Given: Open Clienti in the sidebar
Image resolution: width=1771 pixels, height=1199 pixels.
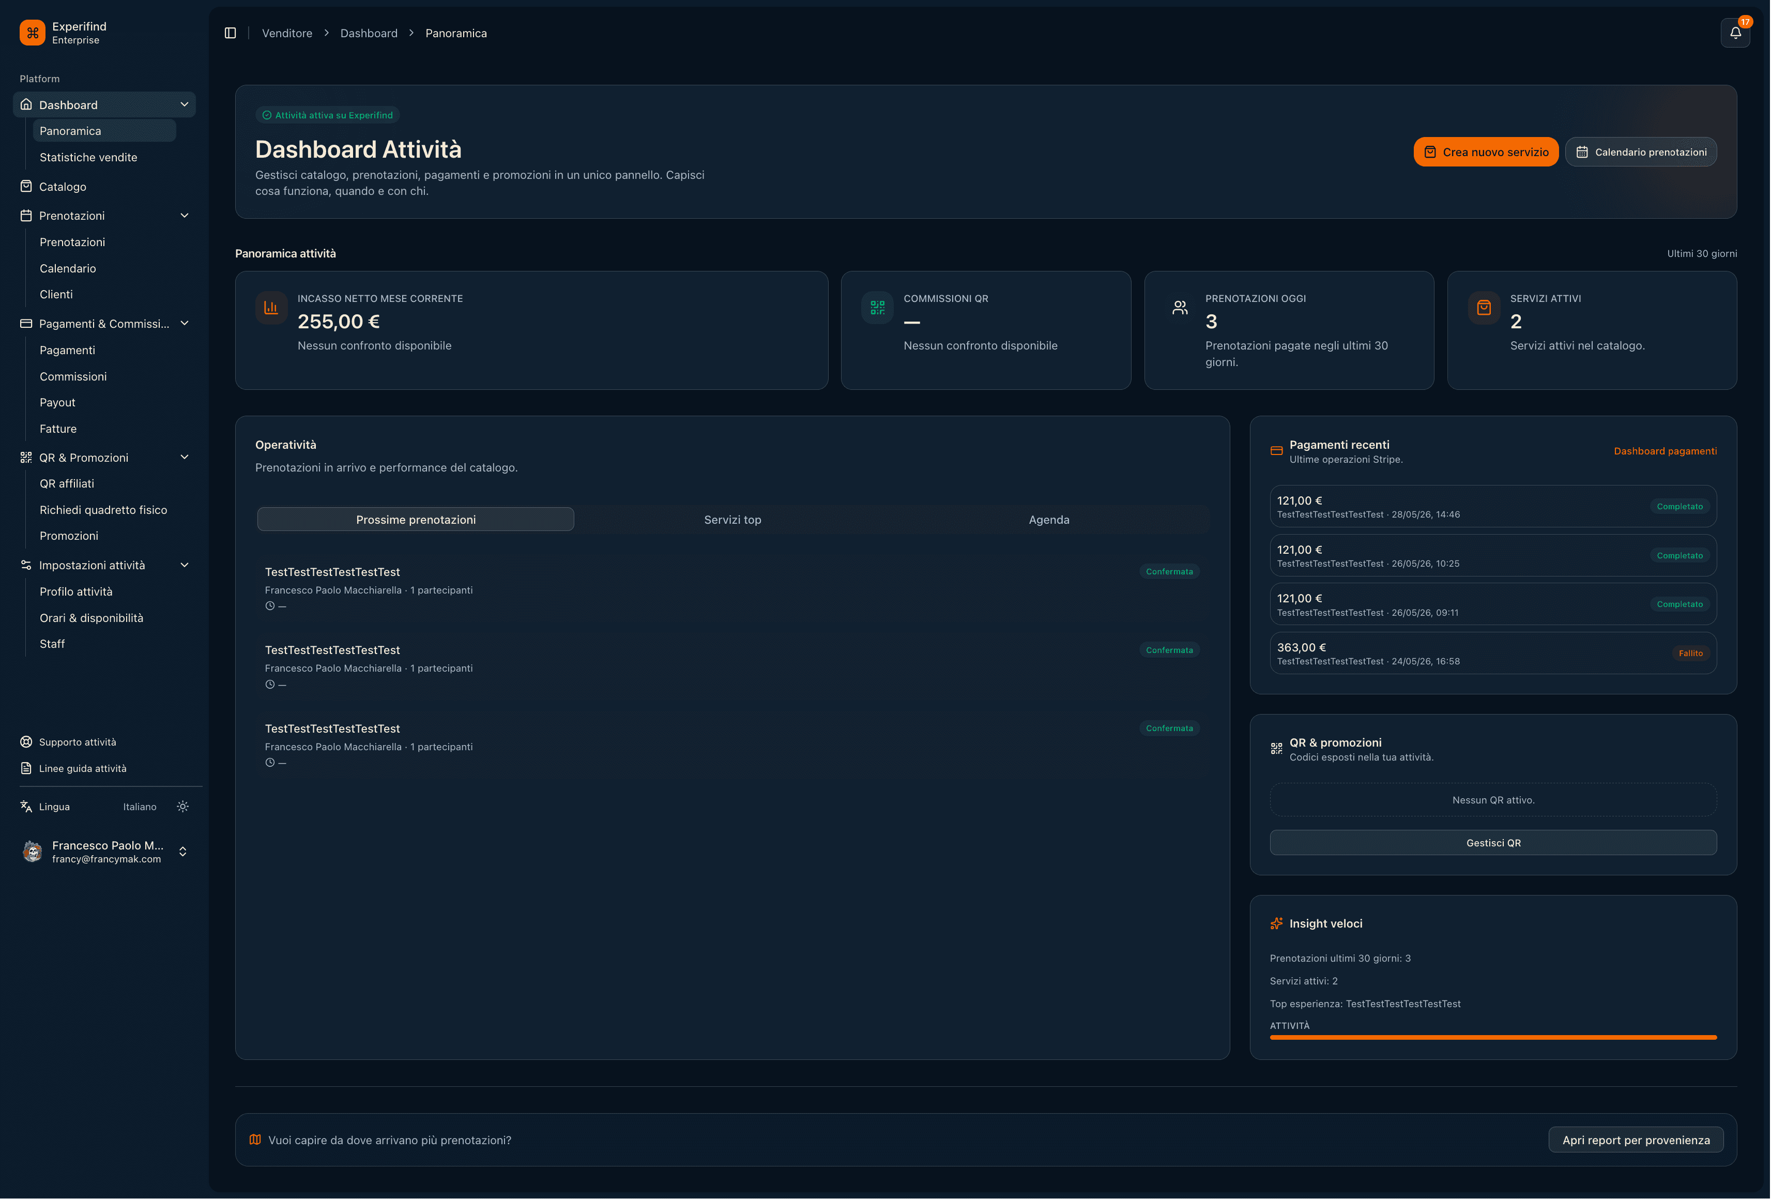Looking at the screenshot, I should [104, 294].
